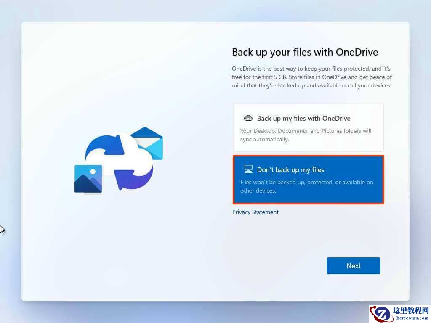Click the picture thumbnail in the illustration
This screenshot has width=431, height=323.
[x=88, y=179]
